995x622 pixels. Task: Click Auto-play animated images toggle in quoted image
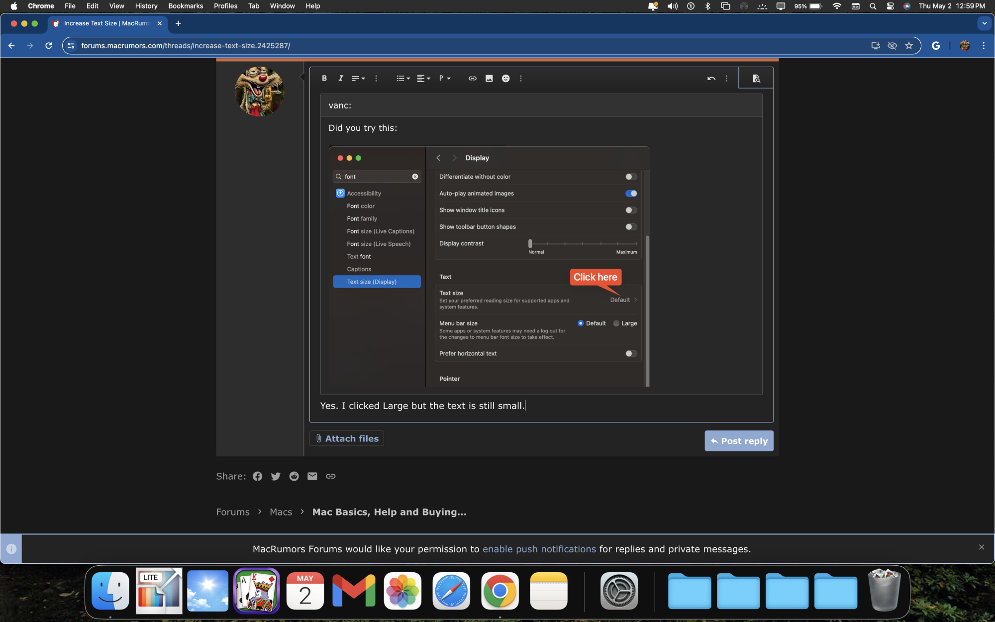[631, 194]
